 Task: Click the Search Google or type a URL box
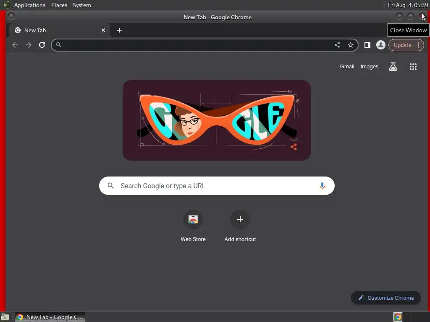pos(217,186)
